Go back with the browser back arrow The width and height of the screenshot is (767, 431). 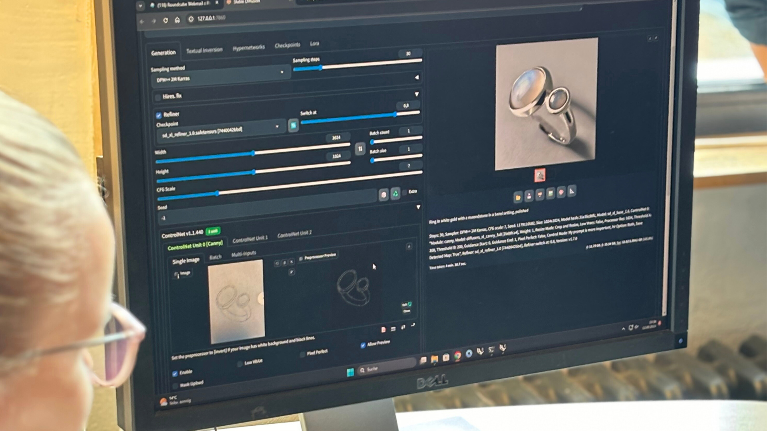tap(142, 21)
